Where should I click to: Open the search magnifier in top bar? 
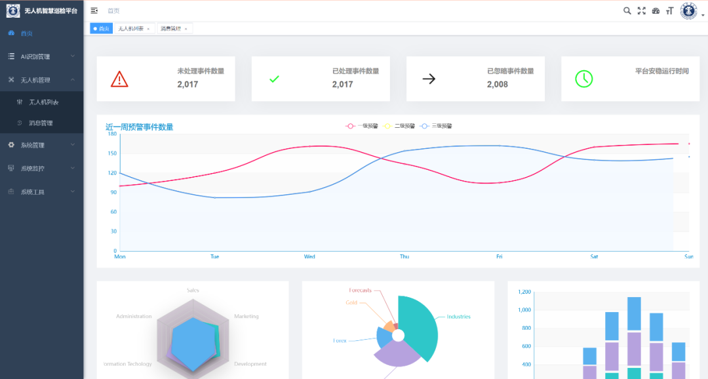pyautogui.click(x=627, y=10)
